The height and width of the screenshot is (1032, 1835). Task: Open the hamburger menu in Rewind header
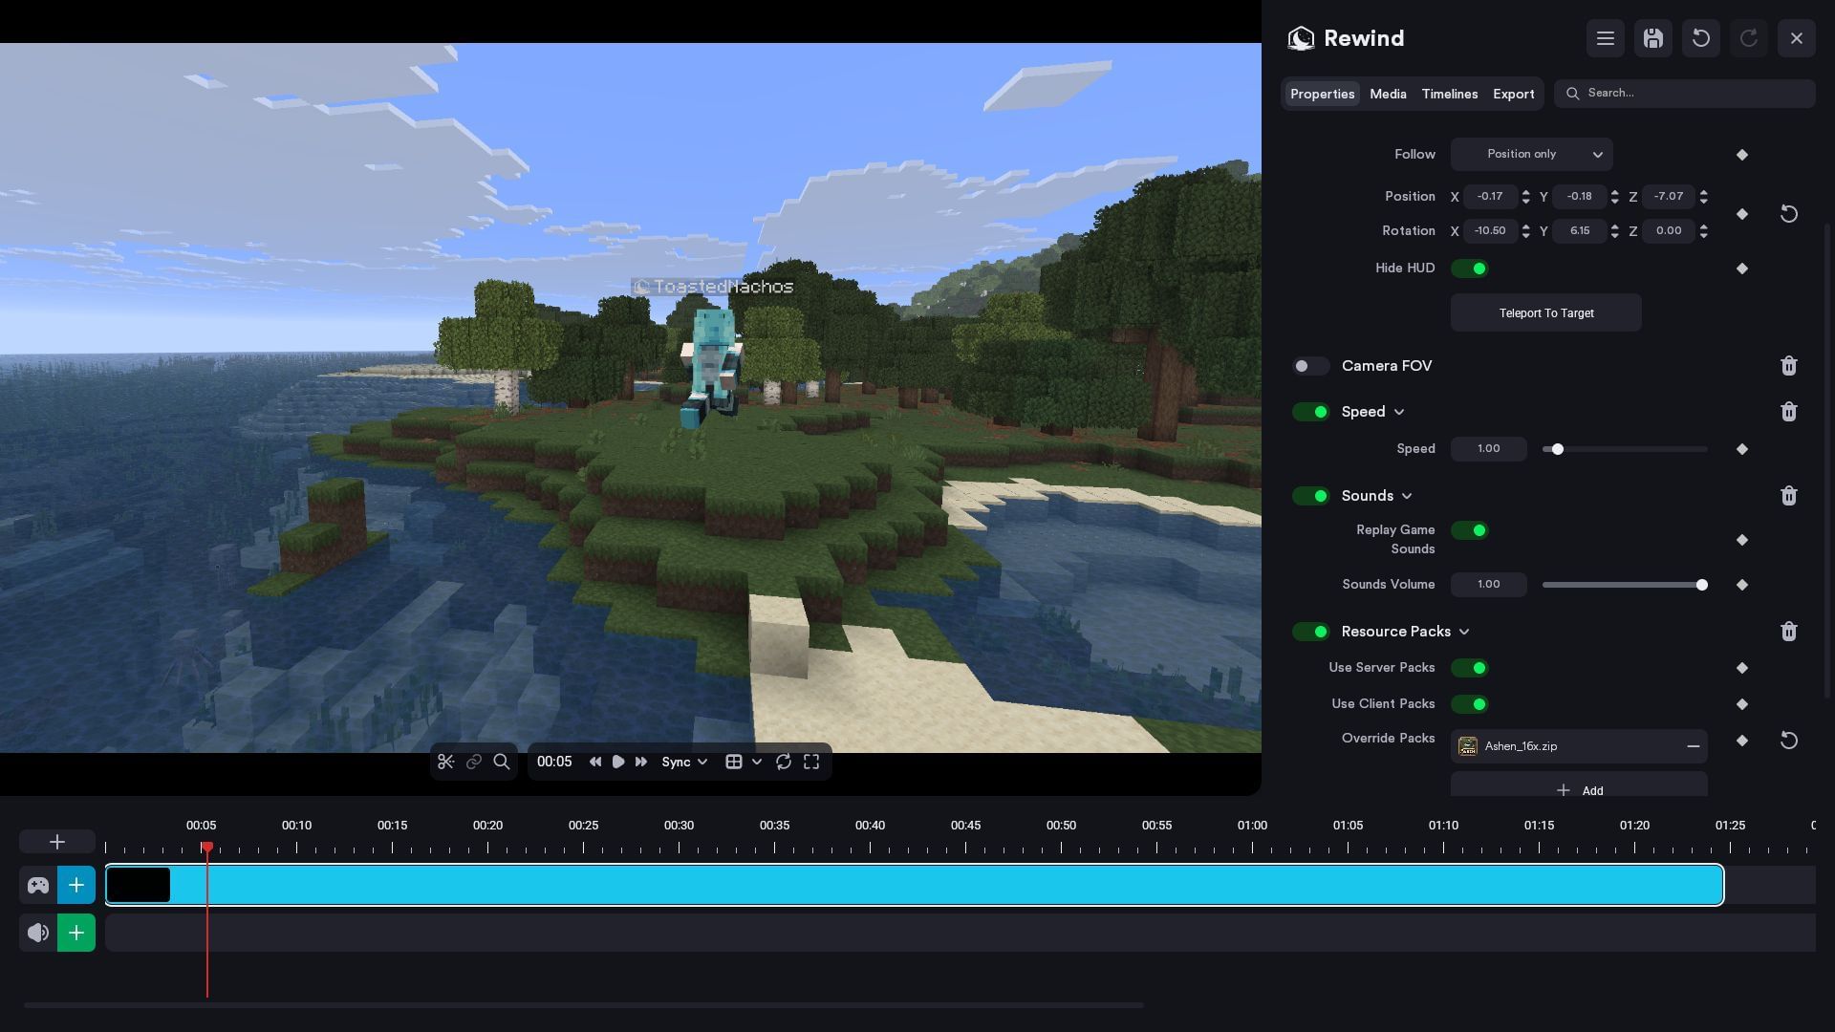[x=1606, y=38]
